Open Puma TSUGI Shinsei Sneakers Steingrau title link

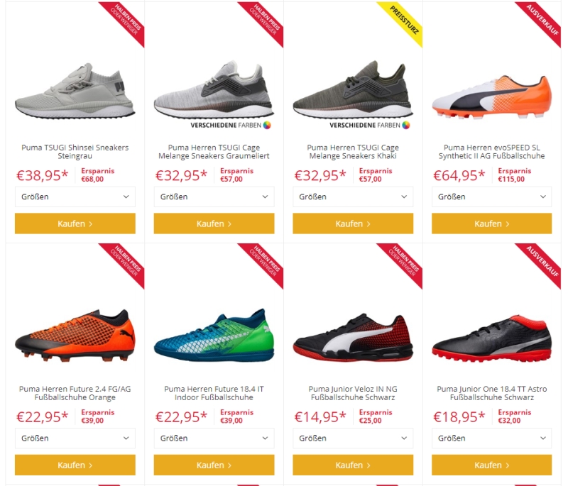75,152
